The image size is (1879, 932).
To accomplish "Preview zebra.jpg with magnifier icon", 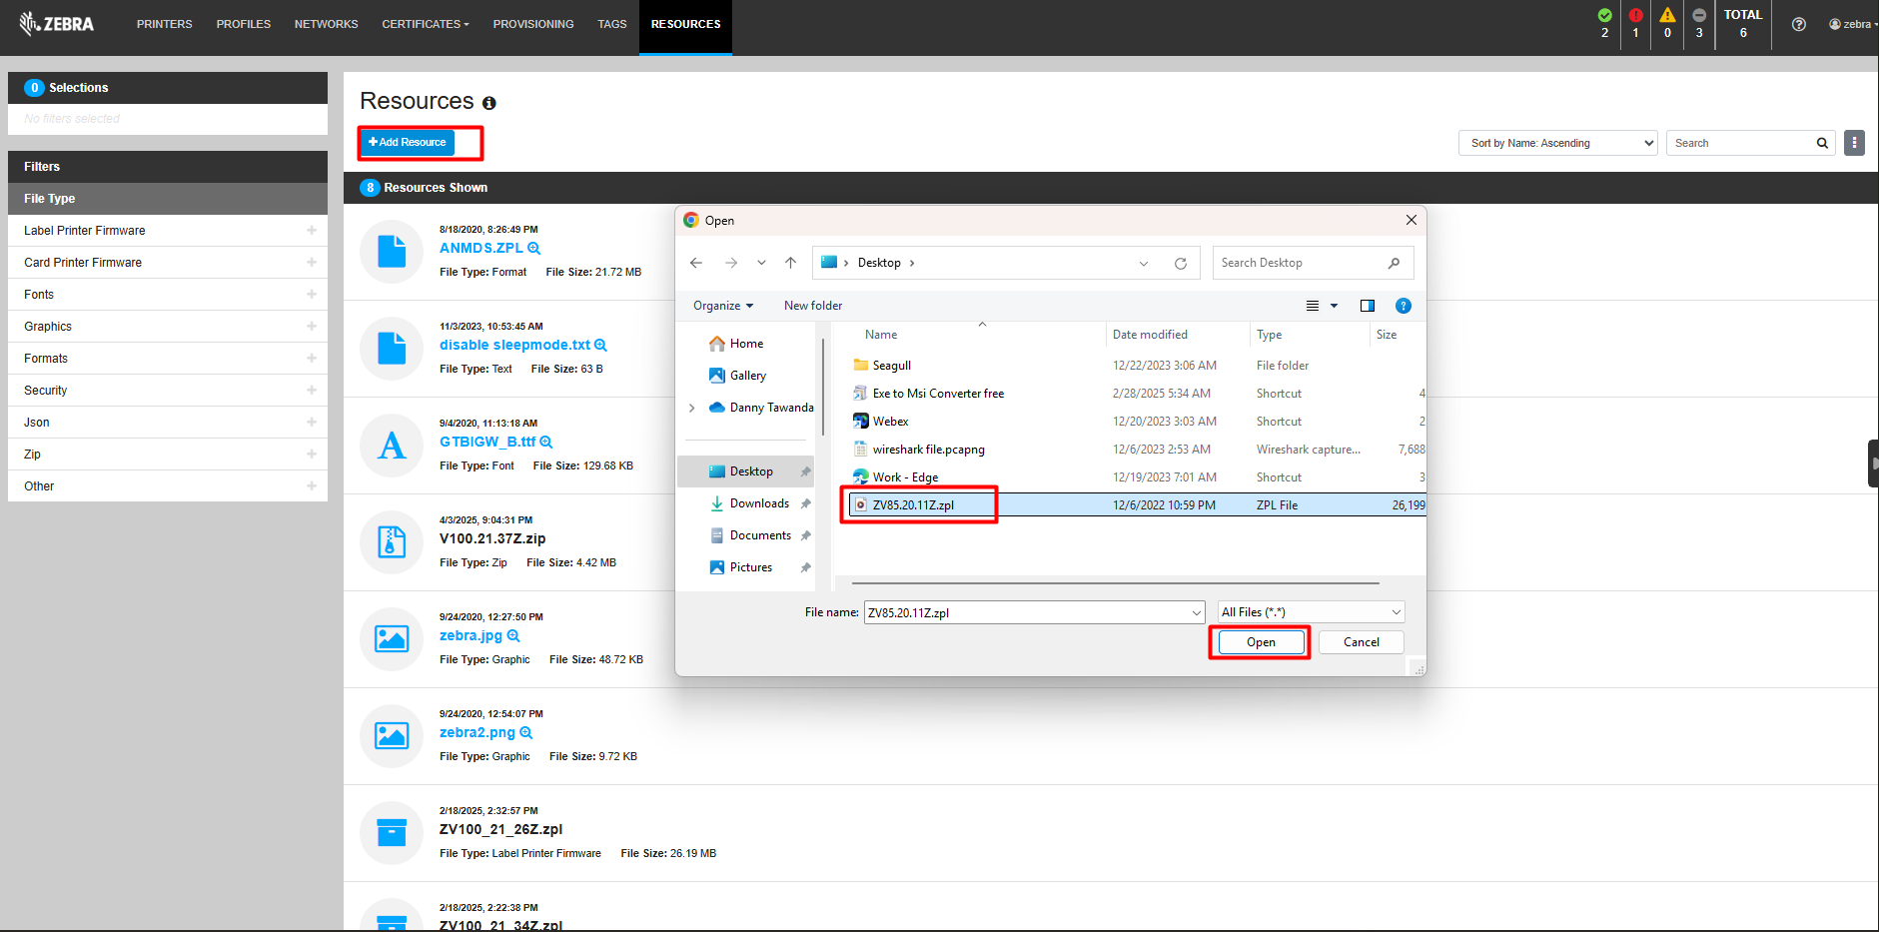I will click(513, 635).
